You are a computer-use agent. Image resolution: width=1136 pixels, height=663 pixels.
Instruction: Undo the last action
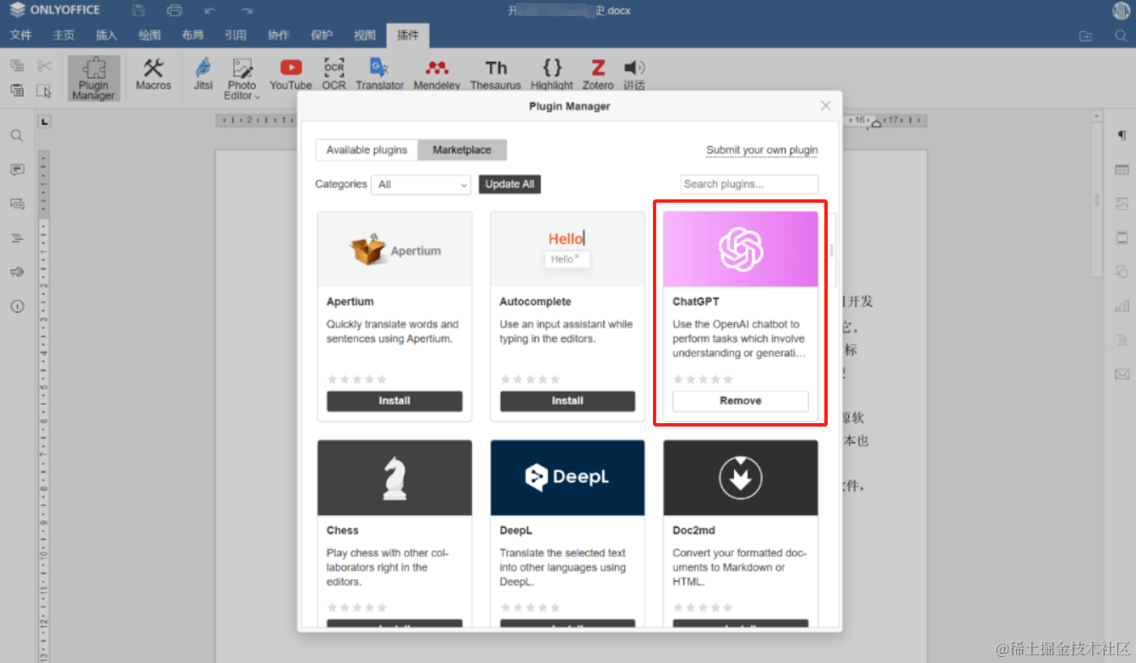click(210, 11)
